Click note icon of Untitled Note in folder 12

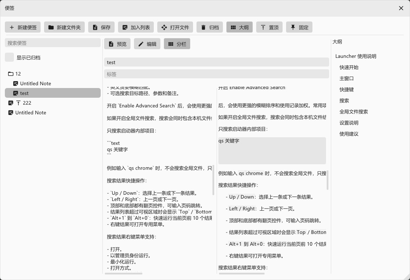click(x=16, y=84)
